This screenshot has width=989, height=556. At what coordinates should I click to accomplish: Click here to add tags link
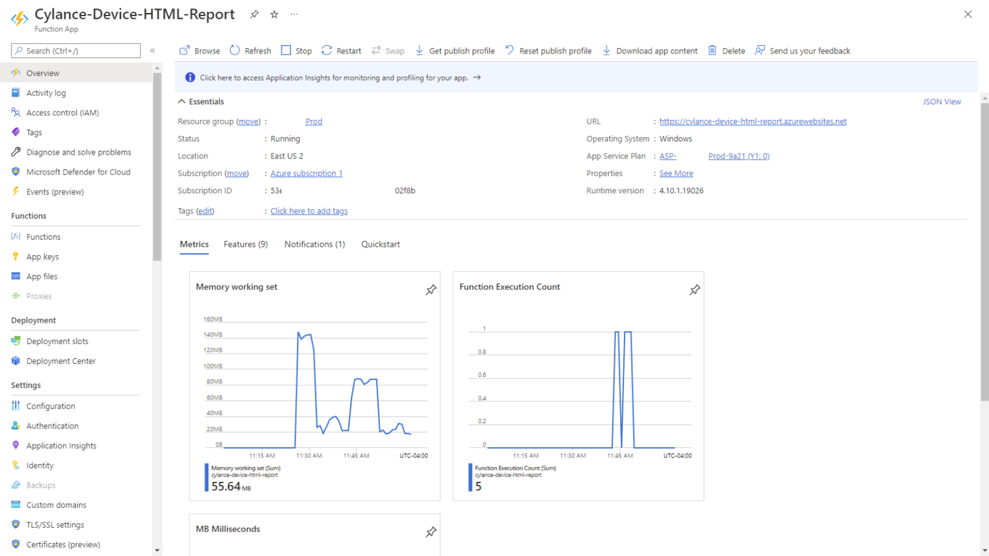[x=309, y=211]
